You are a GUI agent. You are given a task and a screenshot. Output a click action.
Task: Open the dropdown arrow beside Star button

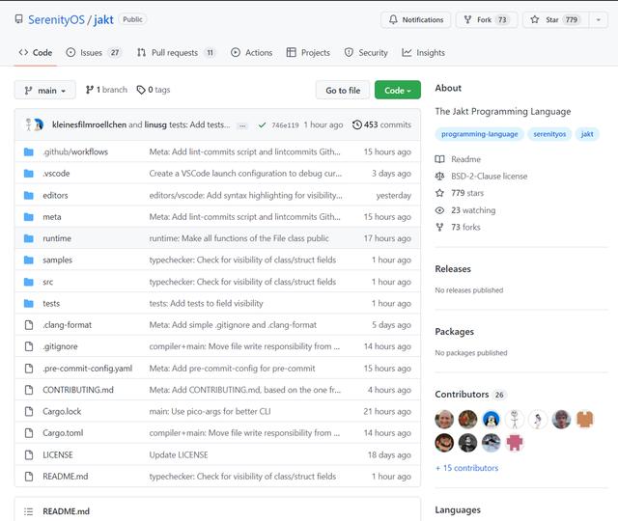599,19
